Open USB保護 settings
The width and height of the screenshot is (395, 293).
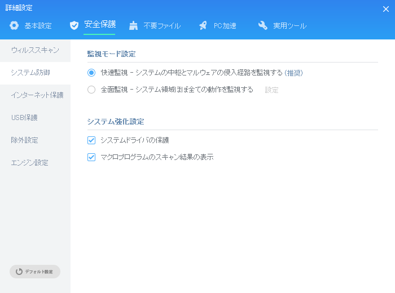[x=35, y=118]
